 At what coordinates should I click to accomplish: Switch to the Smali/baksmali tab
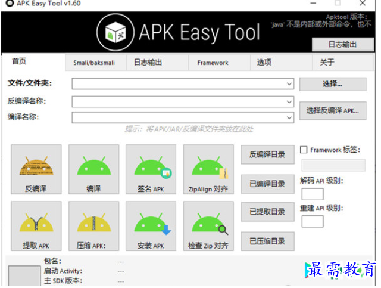point(96,63)
